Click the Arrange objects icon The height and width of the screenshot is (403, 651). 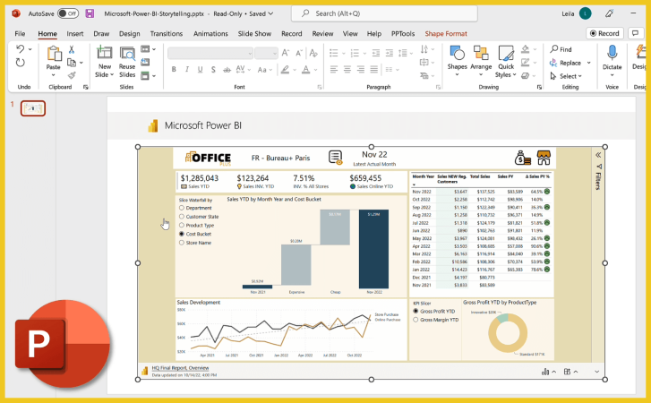(x=481, y=56)
